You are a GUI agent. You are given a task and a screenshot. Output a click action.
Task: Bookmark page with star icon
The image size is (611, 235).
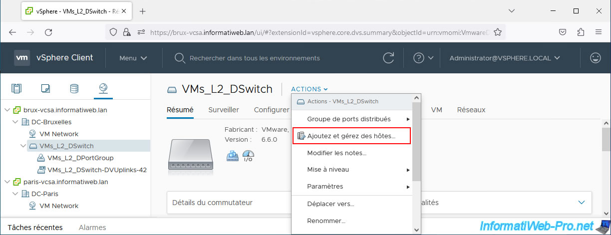(x=497, y=32)
